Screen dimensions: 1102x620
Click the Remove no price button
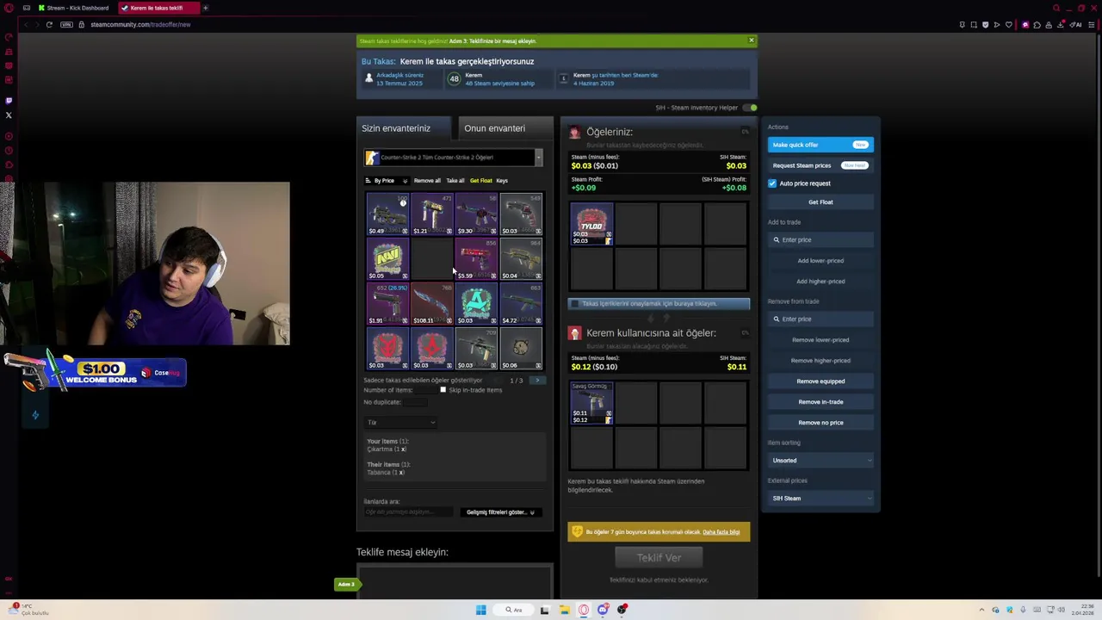[x=820, y=423]
